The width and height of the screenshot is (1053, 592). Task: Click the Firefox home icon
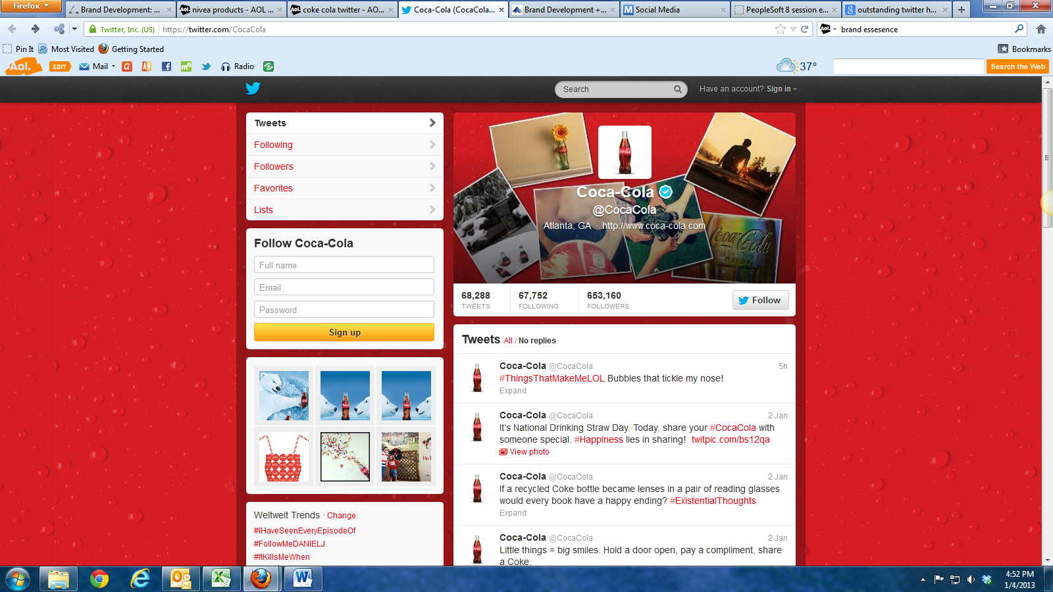point(1040,29)
